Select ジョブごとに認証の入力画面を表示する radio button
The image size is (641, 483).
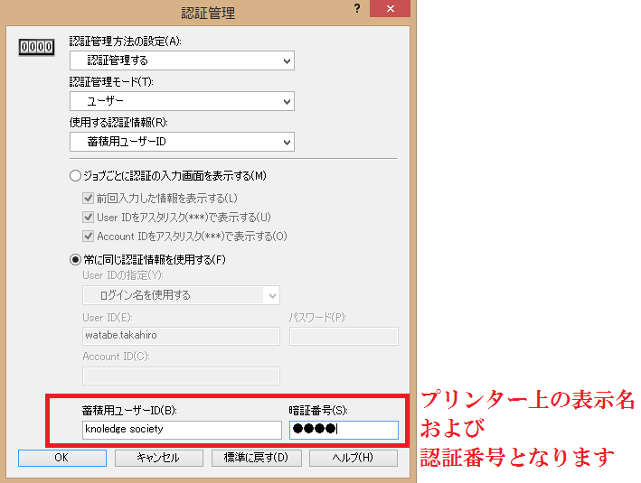pyautogui.click(x=75, y=175)
